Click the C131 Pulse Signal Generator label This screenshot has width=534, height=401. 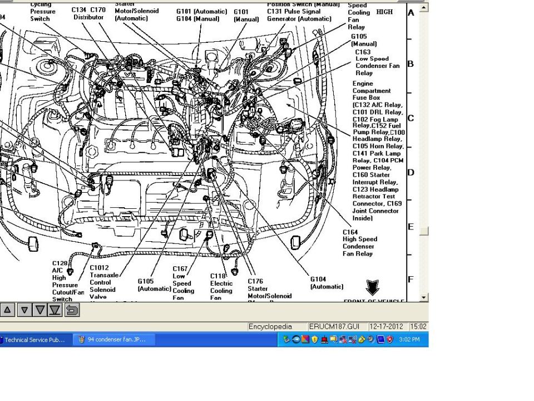299,15
